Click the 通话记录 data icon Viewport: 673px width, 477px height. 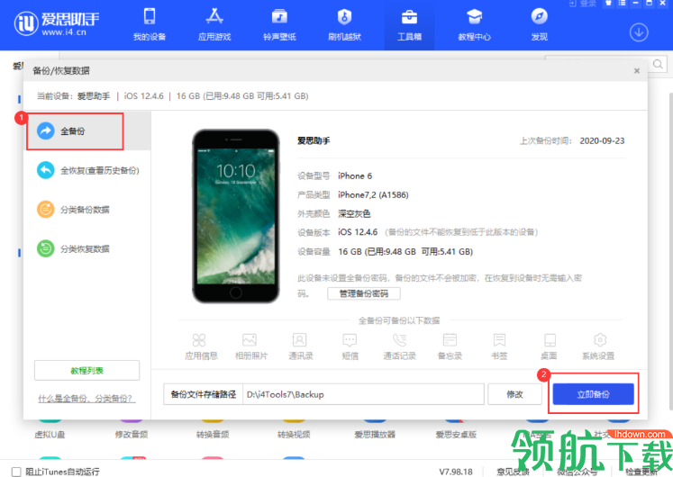coord(399,346)
